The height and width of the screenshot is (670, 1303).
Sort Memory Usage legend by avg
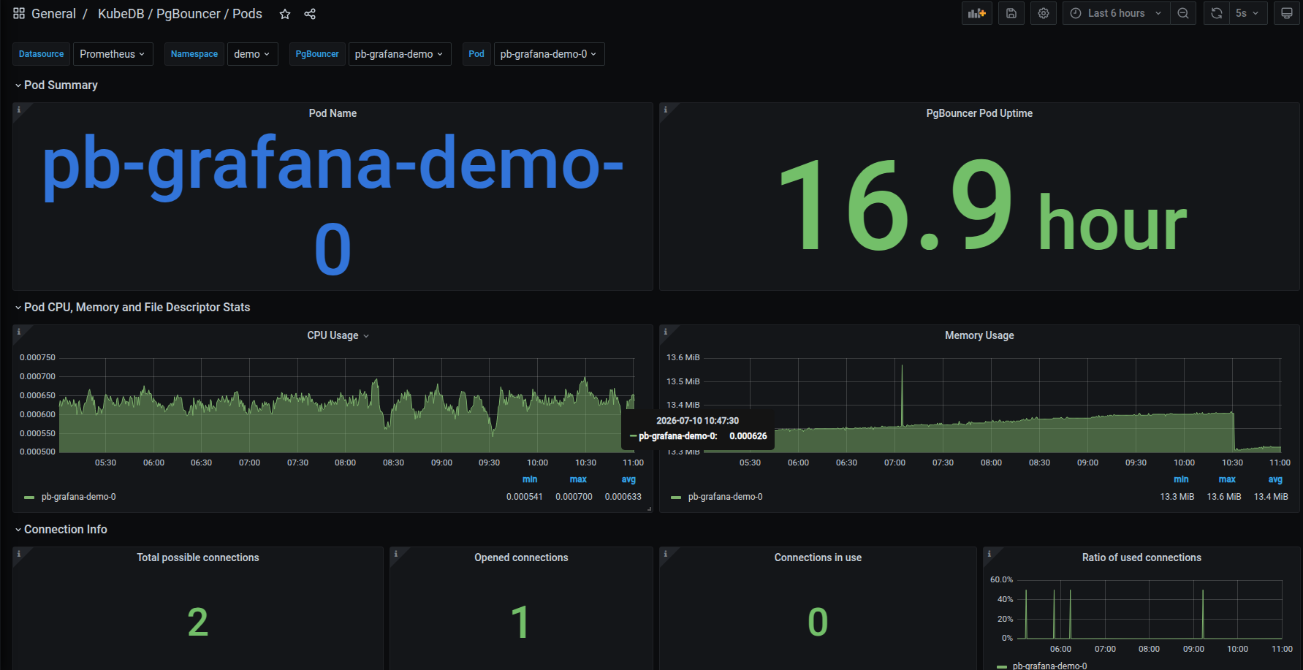pyautogui.click(x=1275, y=479)
